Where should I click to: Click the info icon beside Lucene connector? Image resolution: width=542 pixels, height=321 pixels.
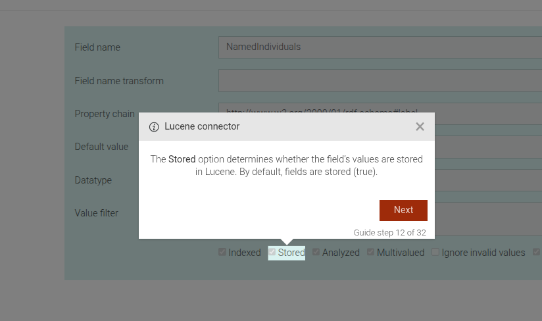[x=155, y=127]
